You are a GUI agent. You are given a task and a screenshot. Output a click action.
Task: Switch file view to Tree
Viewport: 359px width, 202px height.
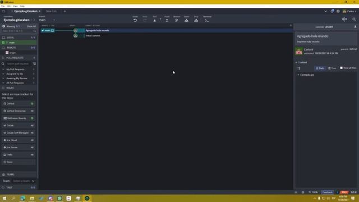332,68
